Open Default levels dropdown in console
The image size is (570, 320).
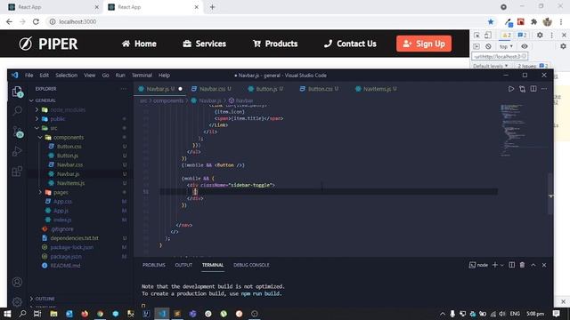coord(491,66)
